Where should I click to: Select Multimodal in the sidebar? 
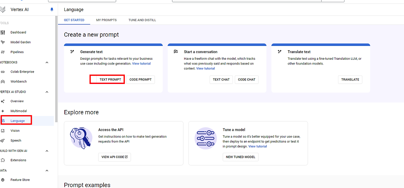(19, 111)
